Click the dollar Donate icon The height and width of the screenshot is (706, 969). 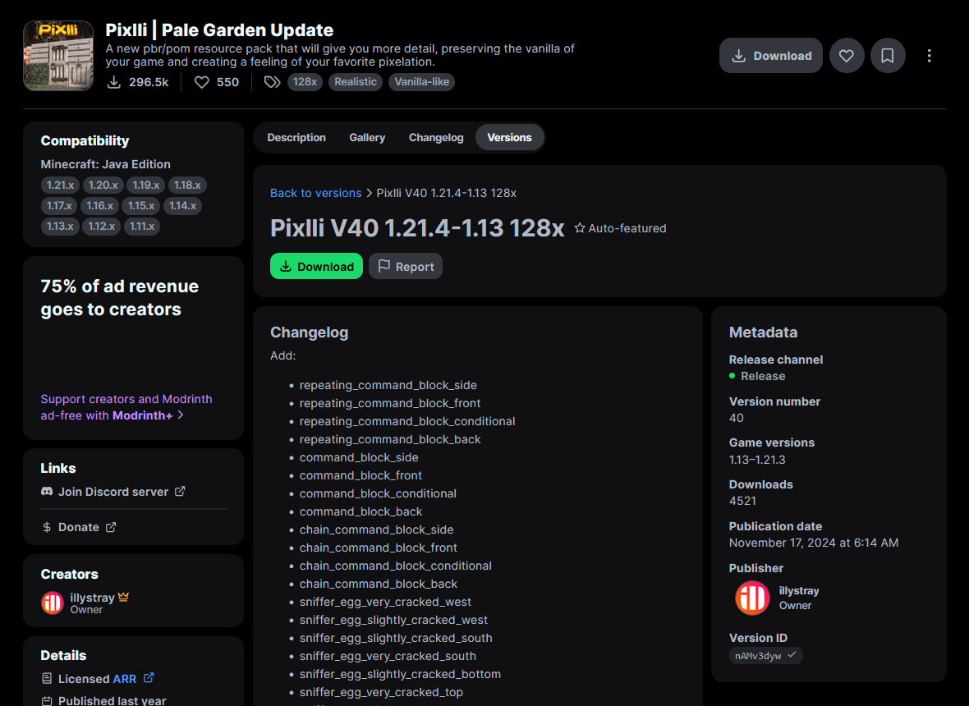[x=47, y=527]
